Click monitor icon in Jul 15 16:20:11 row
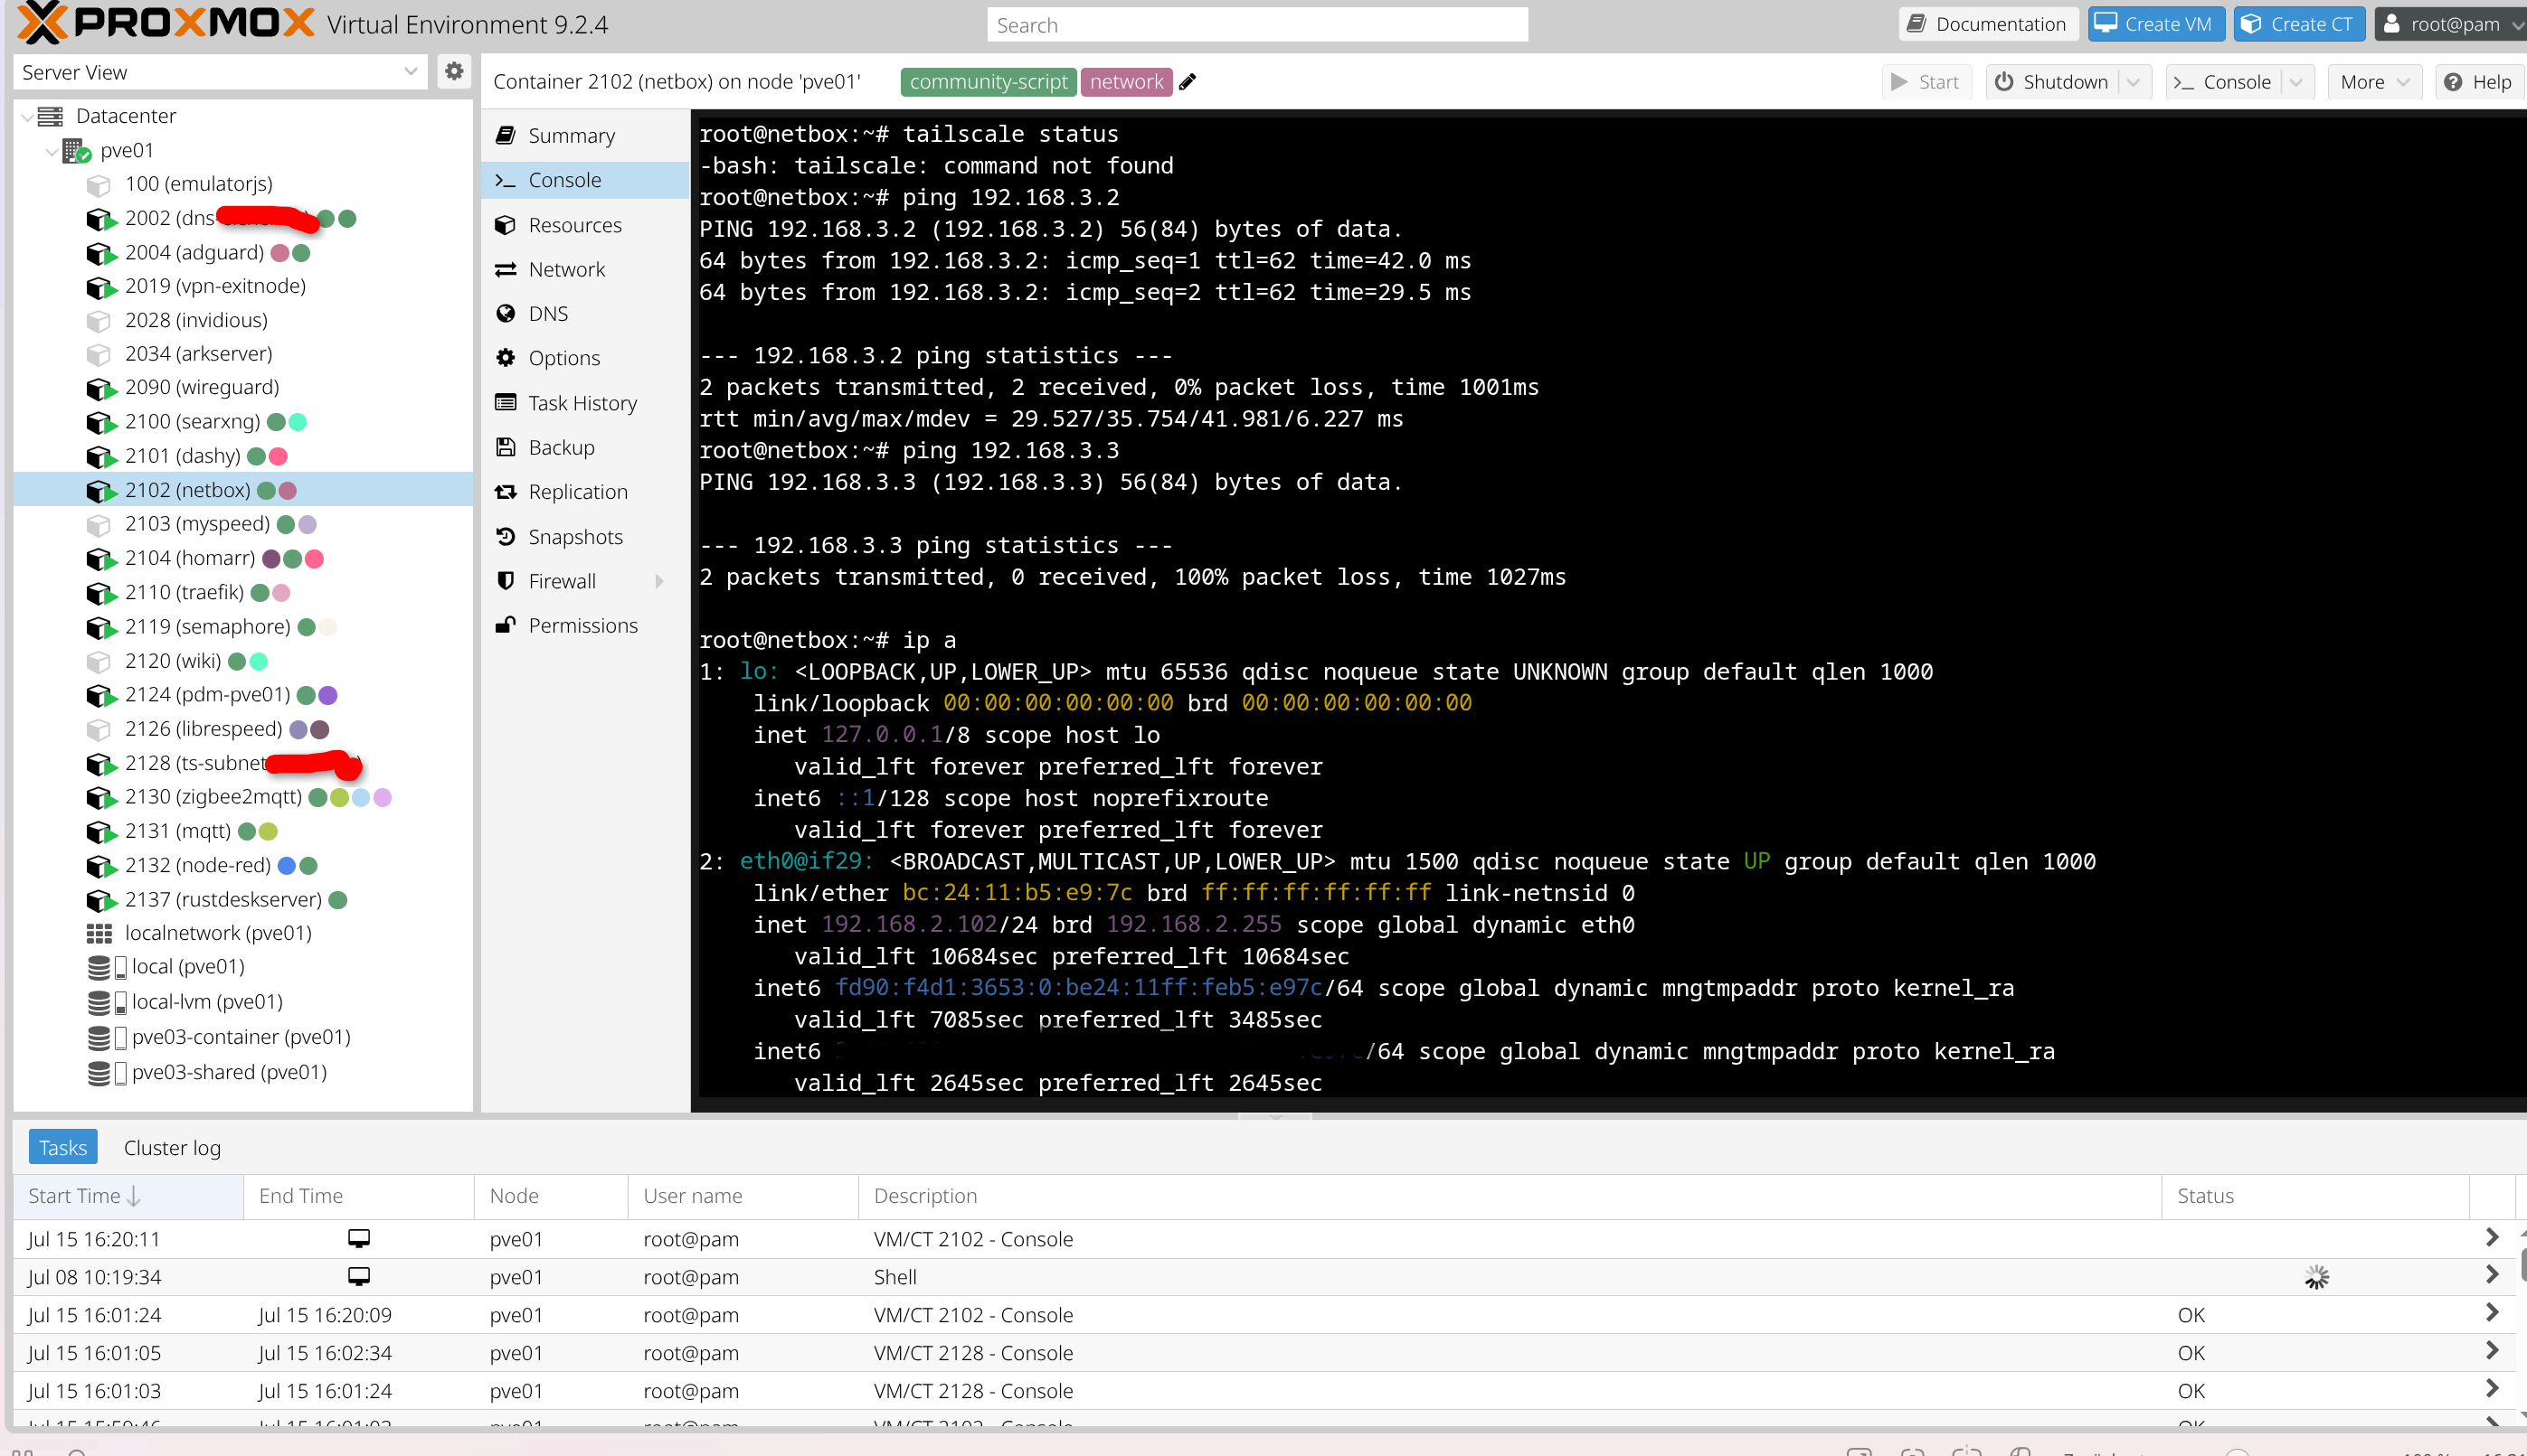The width and height of the screenshot is (2527, 1456). (359, 1239)
